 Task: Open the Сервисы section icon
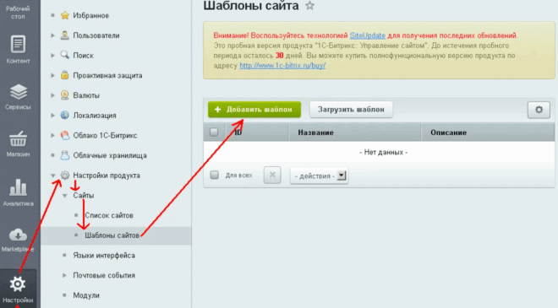(18, 92)
